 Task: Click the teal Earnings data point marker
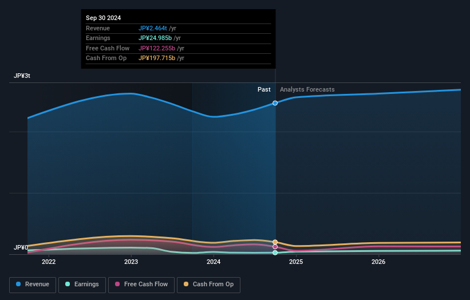[275, 252]
